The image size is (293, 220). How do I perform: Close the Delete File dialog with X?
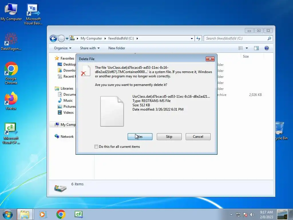pos(210,59)
